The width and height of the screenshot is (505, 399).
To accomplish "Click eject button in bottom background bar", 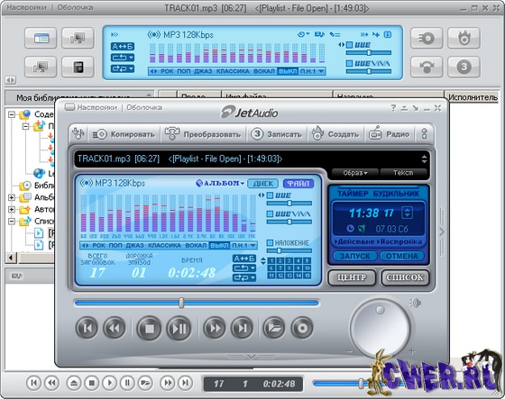I will (x=74, y=383).
